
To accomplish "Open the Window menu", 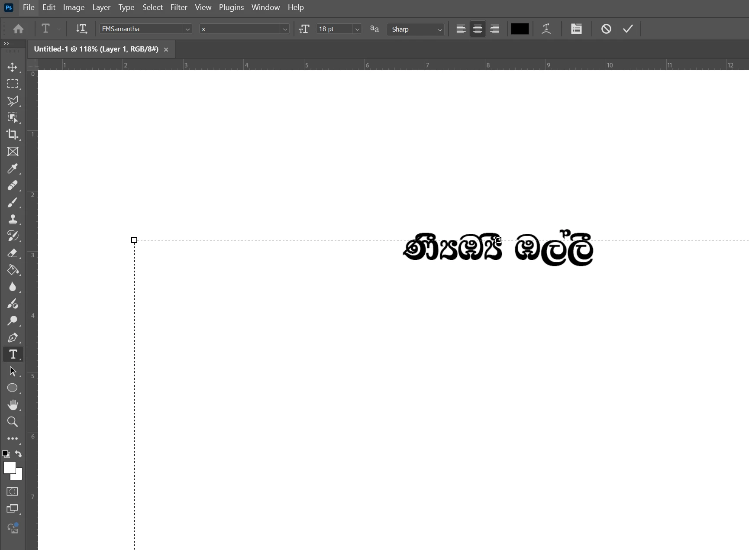I will click(x=265, y=7).
